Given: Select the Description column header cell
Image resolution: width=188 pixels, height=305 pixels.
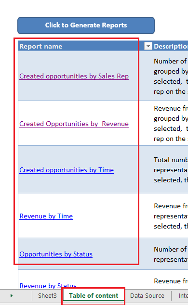Looking at the screenshot, I should [171, 46].
